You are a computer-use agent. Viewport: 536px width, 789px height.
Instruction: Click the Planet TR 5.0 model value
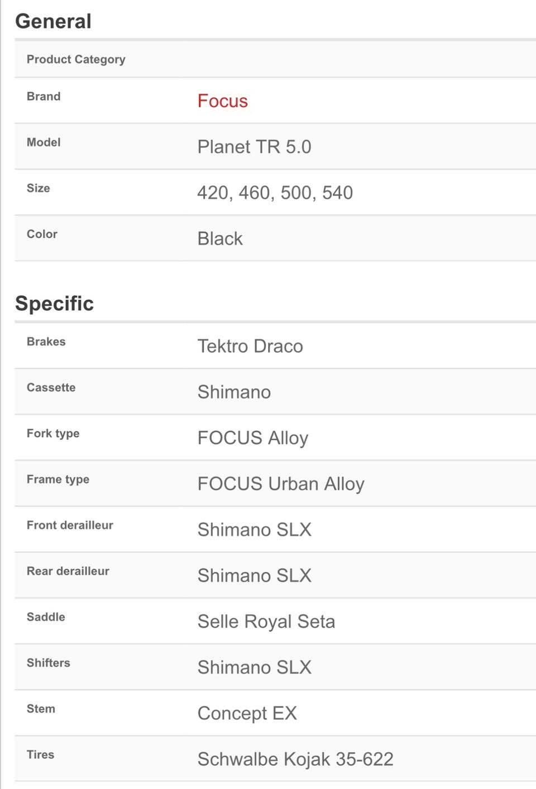click(254, 147)
